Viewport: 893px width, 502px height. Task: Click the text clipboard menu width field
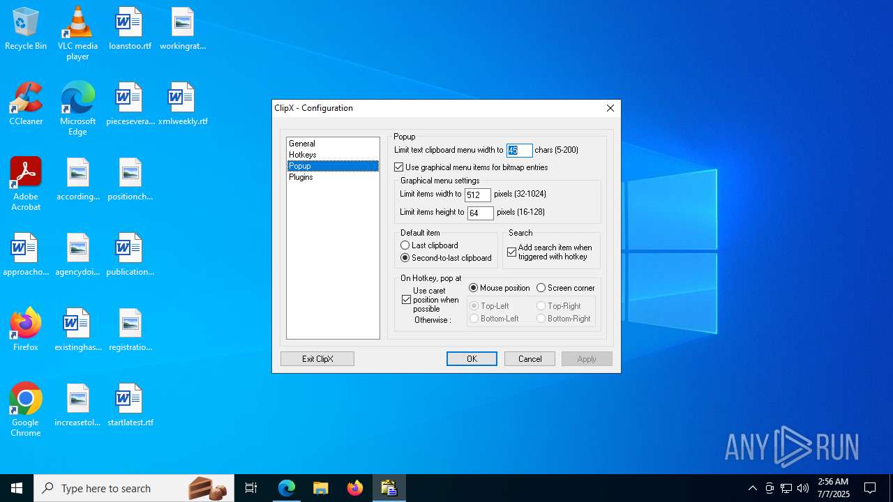pyautogui.click(x=519, y=151)
